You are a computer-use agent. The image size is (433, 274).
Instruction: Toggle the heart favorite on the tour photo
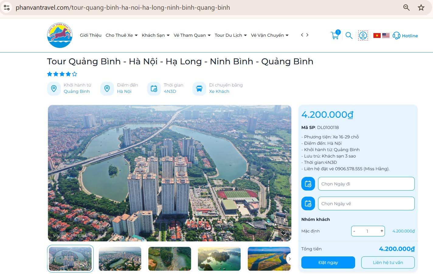point(283,233)
